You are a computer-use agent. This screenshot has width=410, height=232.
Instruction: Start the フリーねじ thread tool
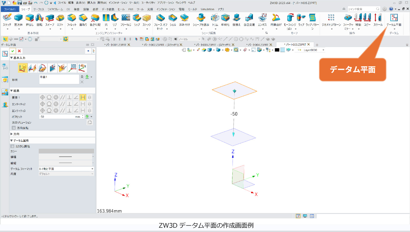click(x=126, y=20)
